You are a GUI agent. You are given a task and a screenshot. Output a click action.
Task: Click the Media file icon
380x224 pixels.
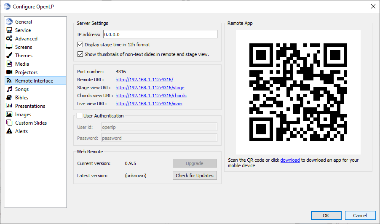pyautogui.click(x=9, y=64)
